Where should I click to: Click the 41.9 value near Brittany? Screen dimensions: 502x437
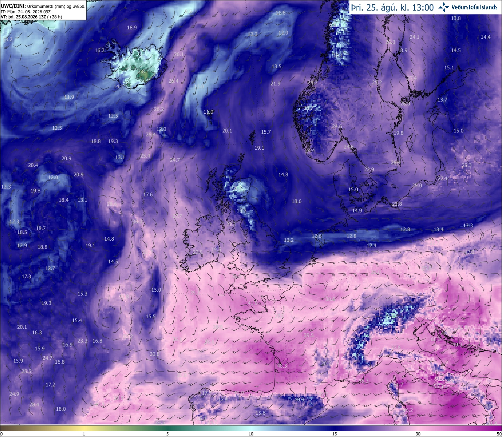253,303
